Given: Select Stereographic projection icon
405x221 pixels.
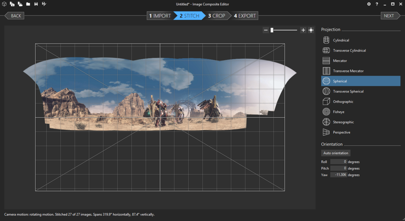Looking at the screenshot, I should [326, 122].
